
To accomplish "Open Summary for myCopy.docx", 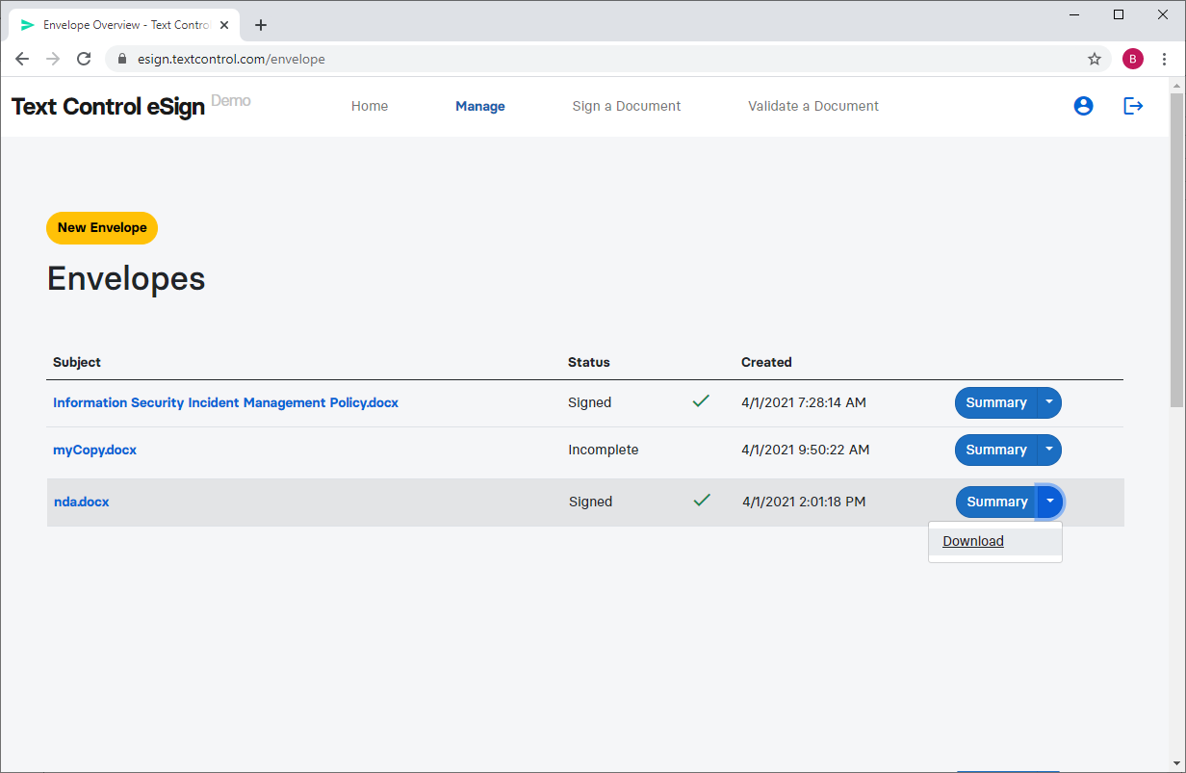I will pyautogui.click(x=995, y=450).
